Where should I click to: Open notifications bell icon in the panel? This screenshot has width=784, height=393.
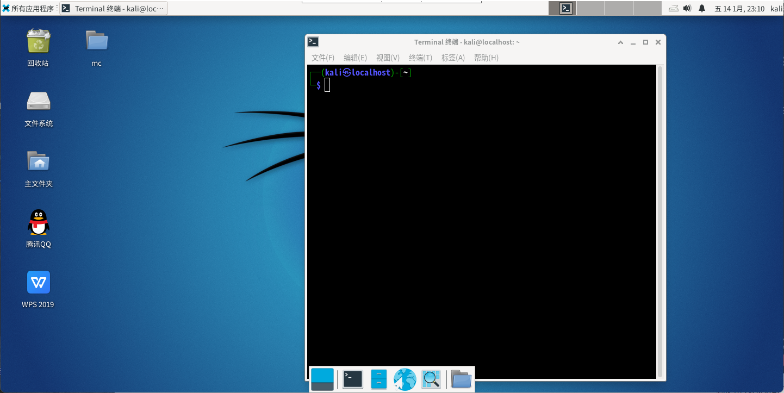pos(702,8)
